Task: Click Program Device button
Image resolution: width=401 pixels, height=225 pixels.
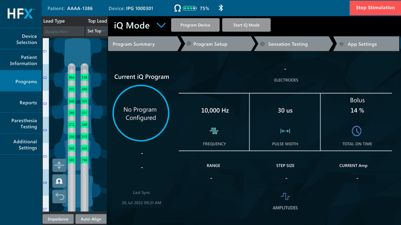Action: (x=195, y=25)
